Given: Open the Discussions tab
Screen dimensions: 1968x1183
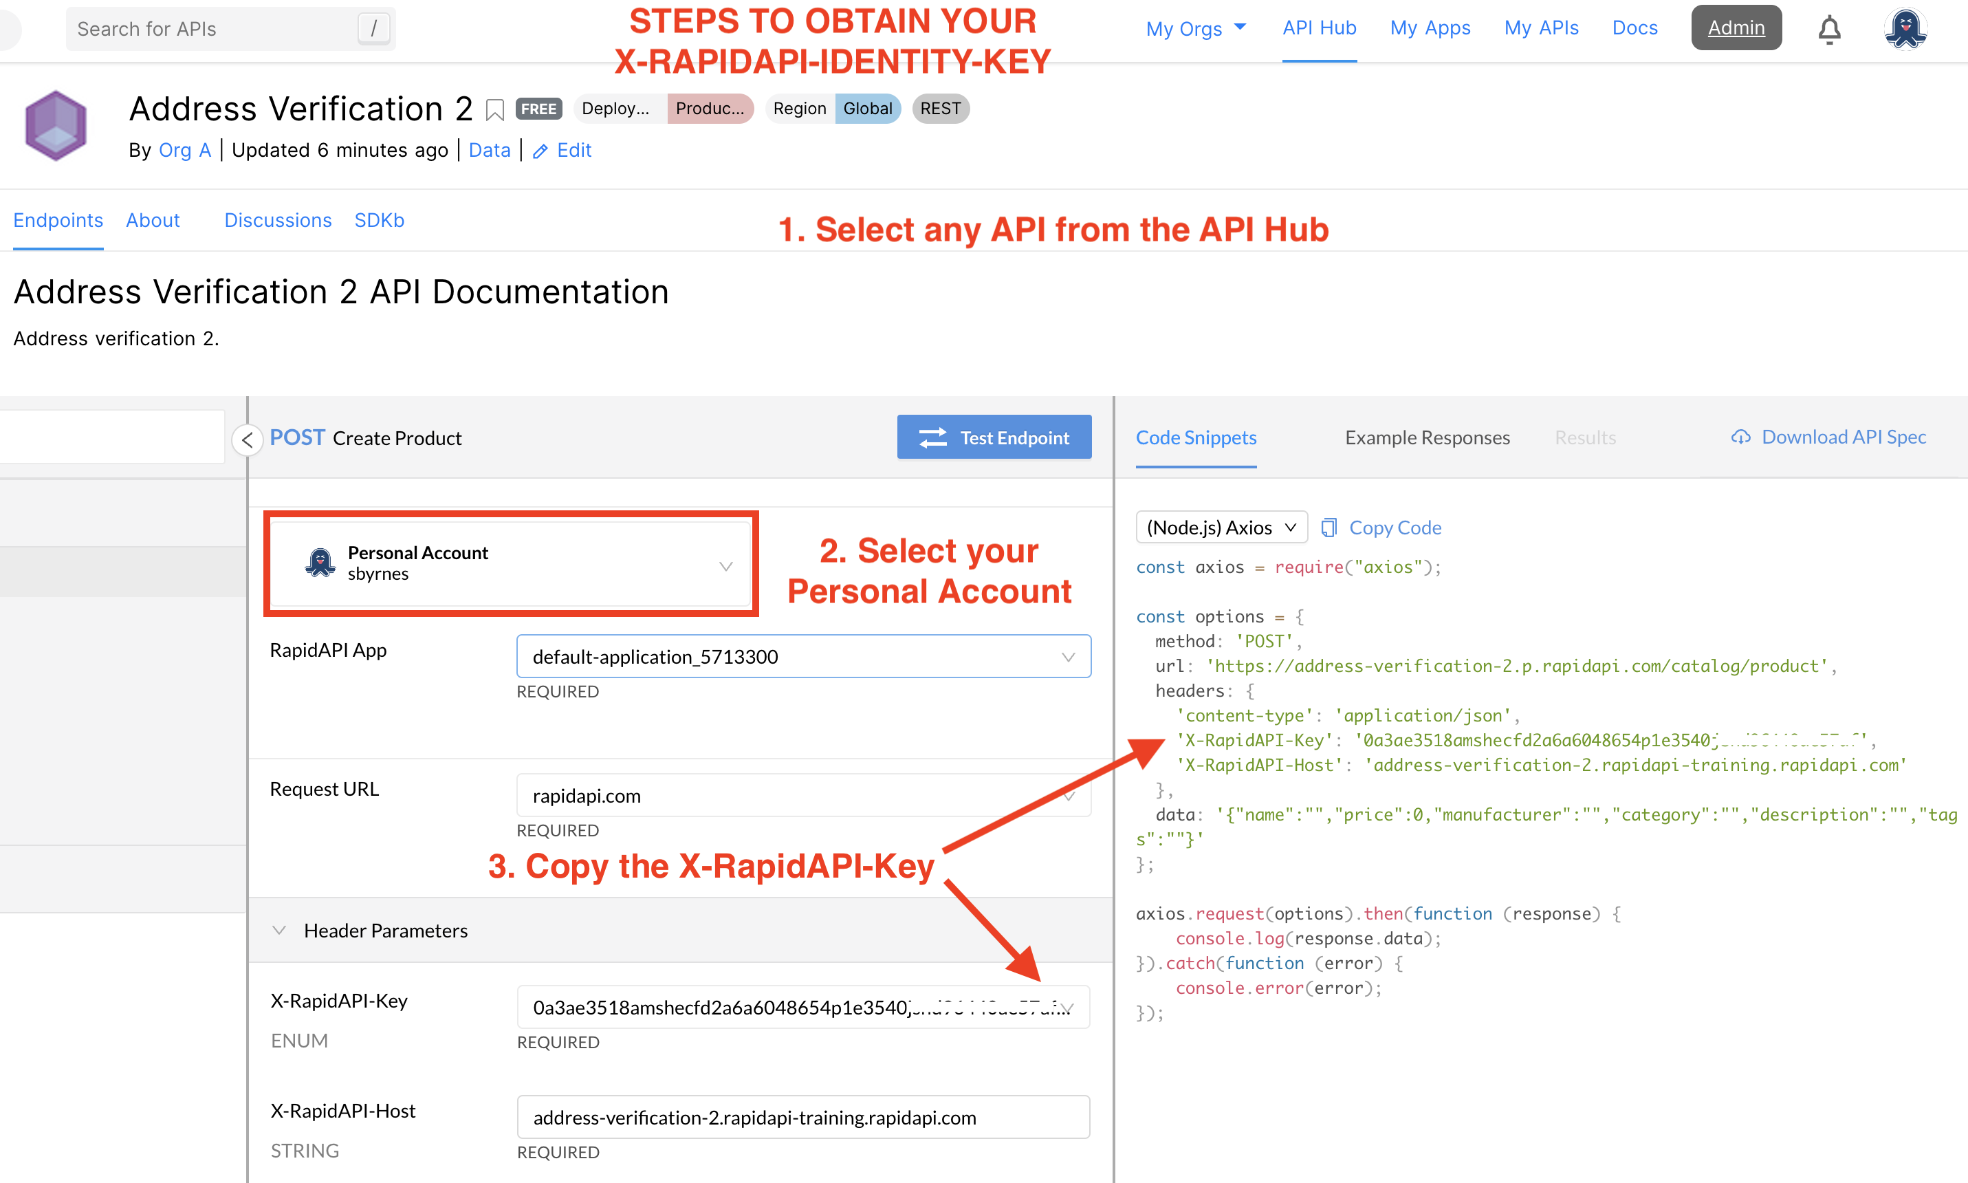Looking at the screenshot, I should tap(277, 221).
